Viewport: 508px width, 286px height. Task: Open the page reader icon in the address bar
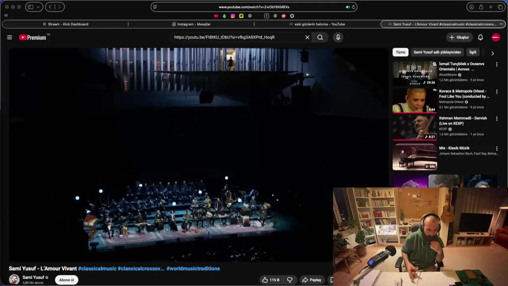(x=155, y=7)
